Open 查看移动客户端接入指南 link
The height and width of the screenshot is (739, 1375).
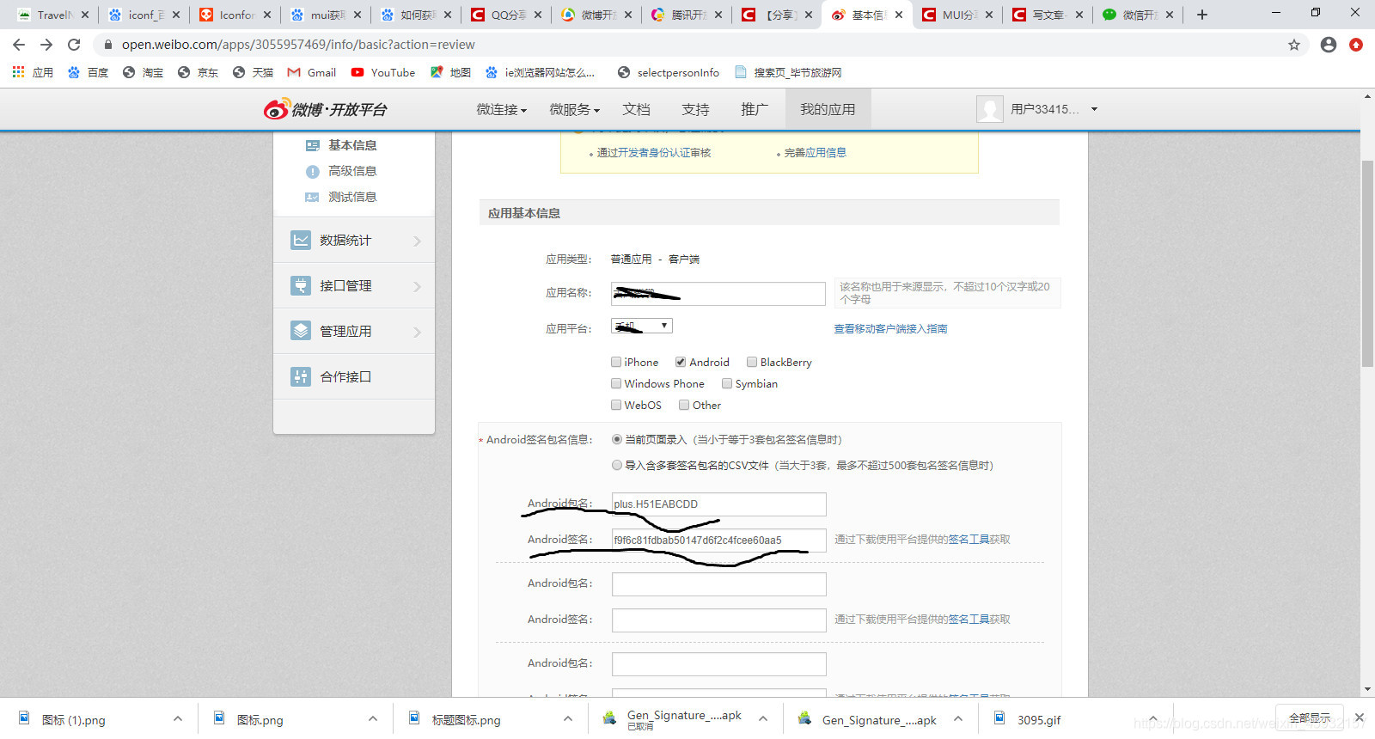tap(890, 328)
